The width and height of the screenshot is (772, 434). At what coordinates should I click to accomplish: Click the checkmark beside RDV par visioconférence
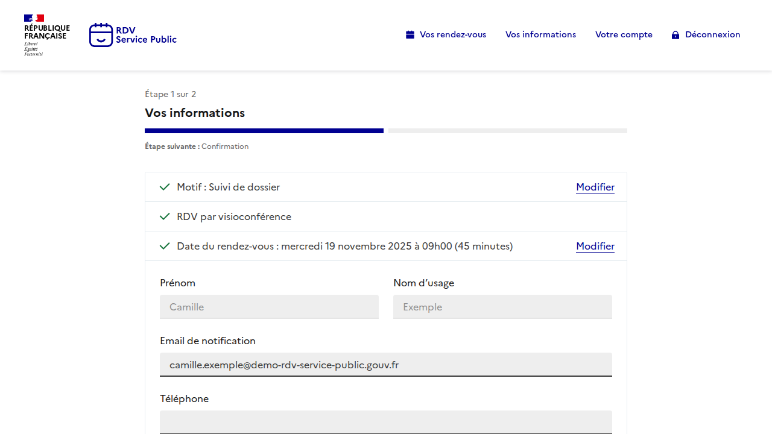(x=165, y=216)
